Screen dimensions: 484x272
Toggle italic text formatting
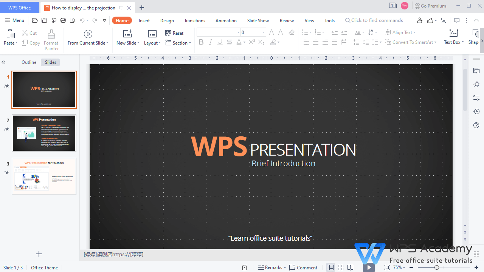[210, 42]
